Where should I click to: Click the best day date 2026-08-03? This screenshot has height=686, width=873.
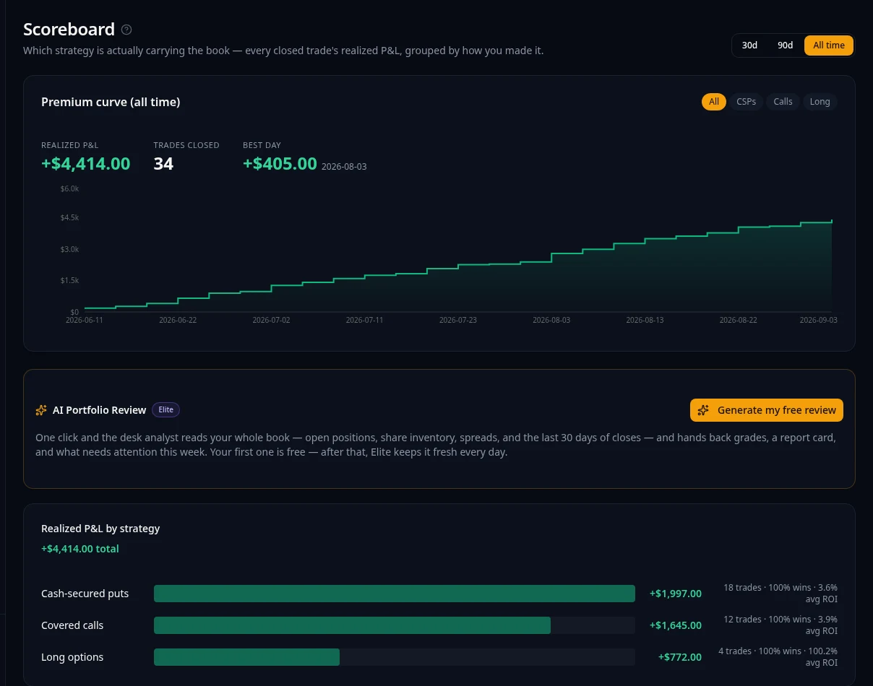click(344, 167)
